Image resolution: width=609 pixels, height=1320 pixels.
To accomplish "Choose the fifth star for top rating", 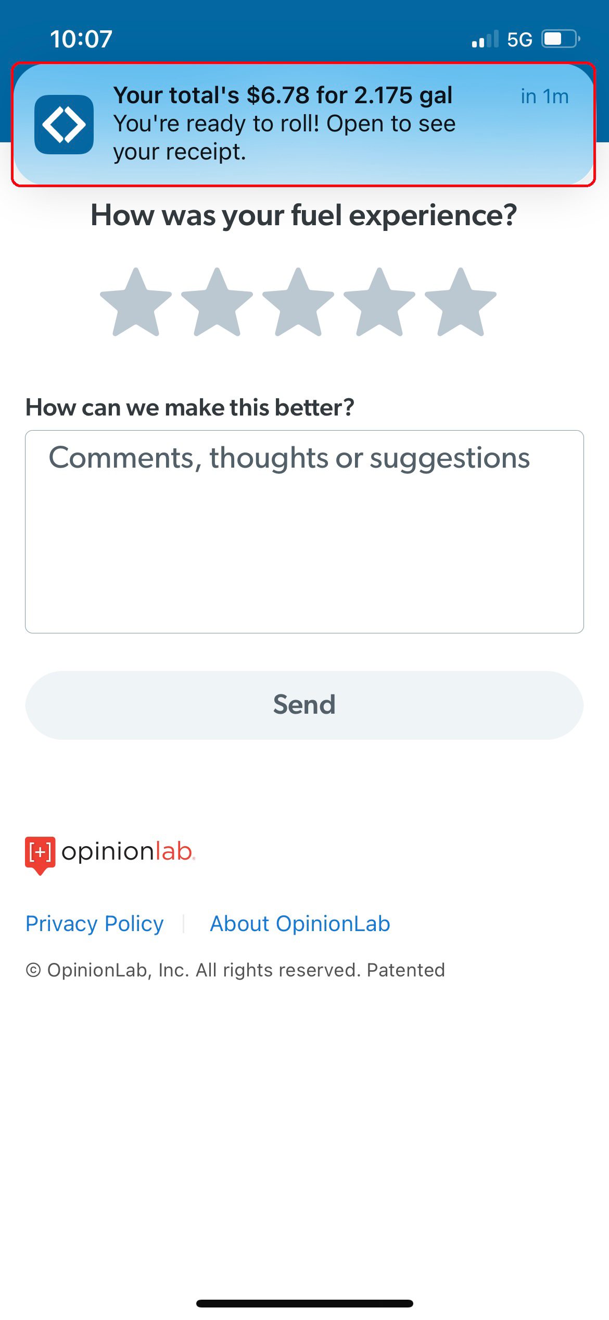I will click(x=461, y=302).
